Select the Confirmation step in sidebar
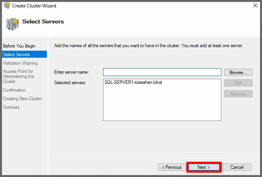 pyautogui.click(x=14, y=90)
